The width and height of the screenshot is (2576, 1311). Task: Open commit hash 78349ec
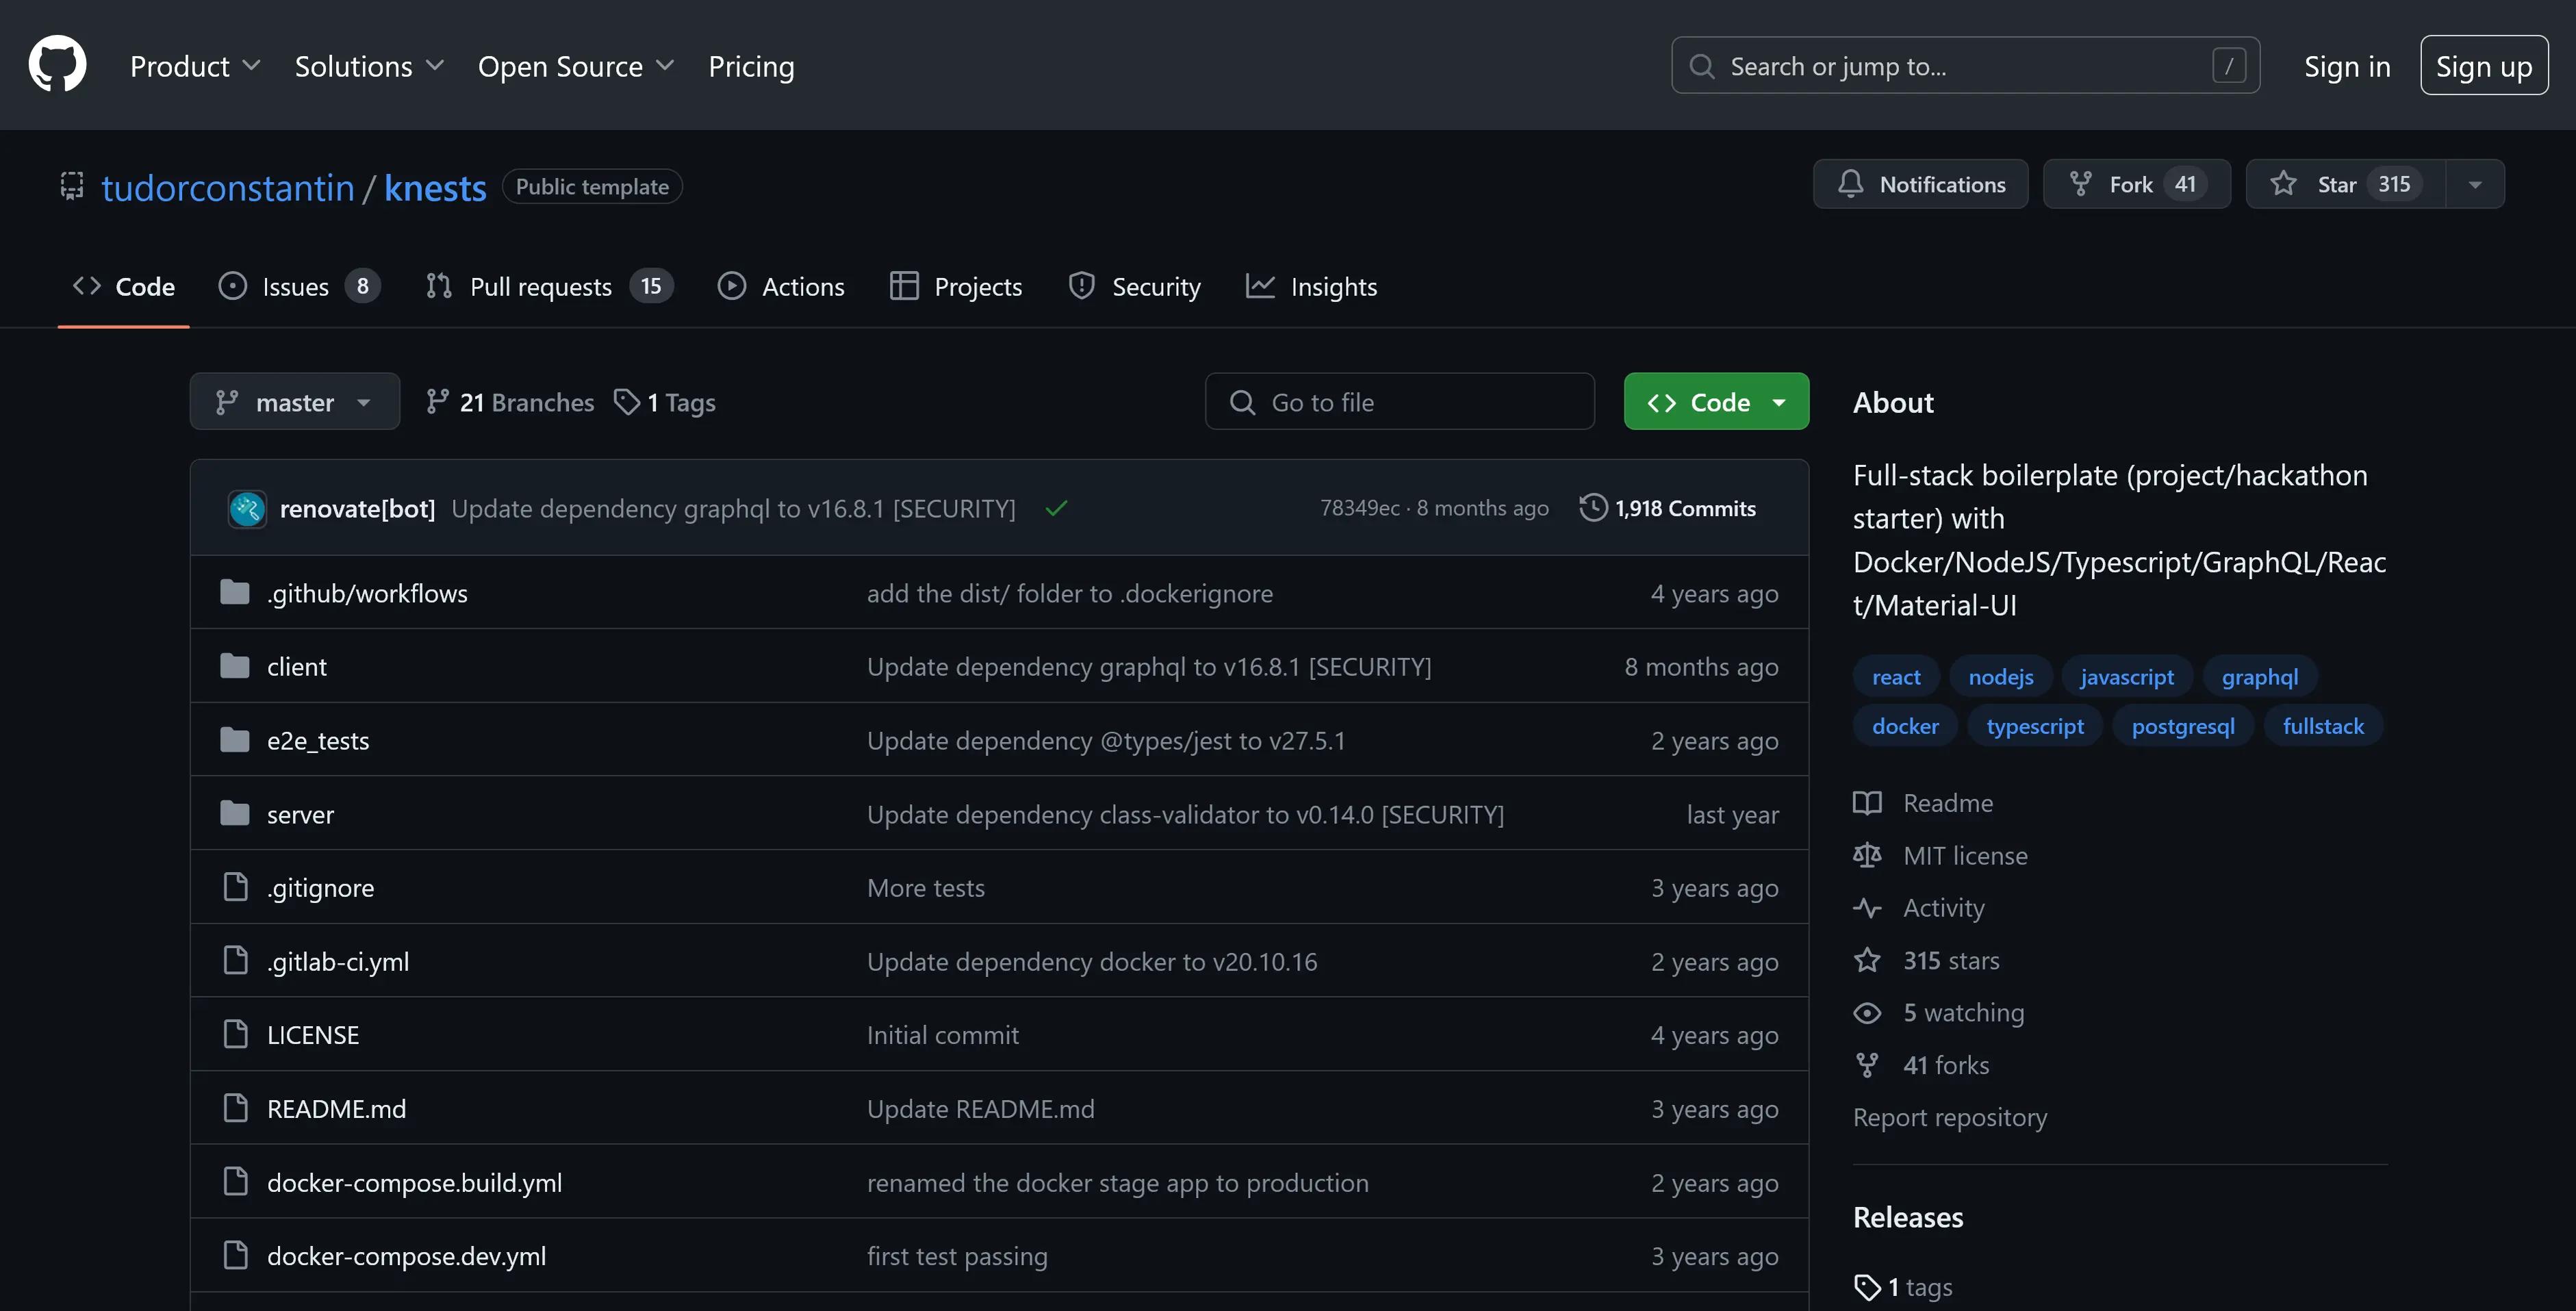point(1359,508)
